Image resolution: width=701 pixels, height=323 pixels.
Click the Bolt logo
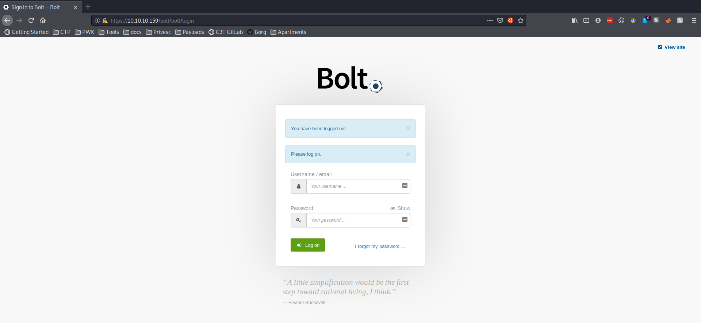point(350,79)
